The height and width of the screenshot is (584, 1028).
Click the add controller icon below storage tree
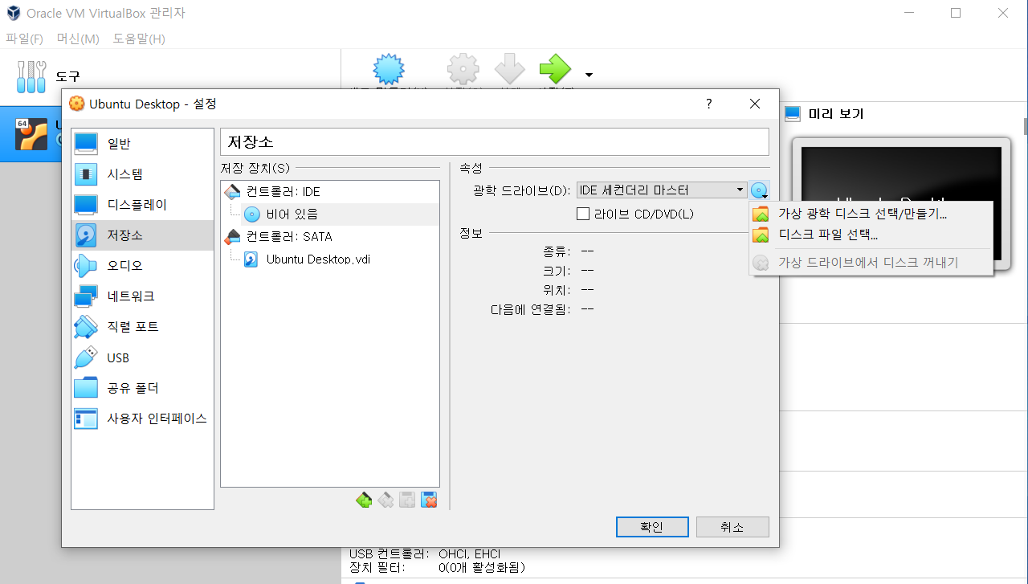click(x=364, y=500)
